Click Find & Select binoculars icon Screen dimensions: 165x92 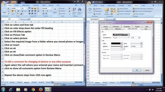[79, 11]
